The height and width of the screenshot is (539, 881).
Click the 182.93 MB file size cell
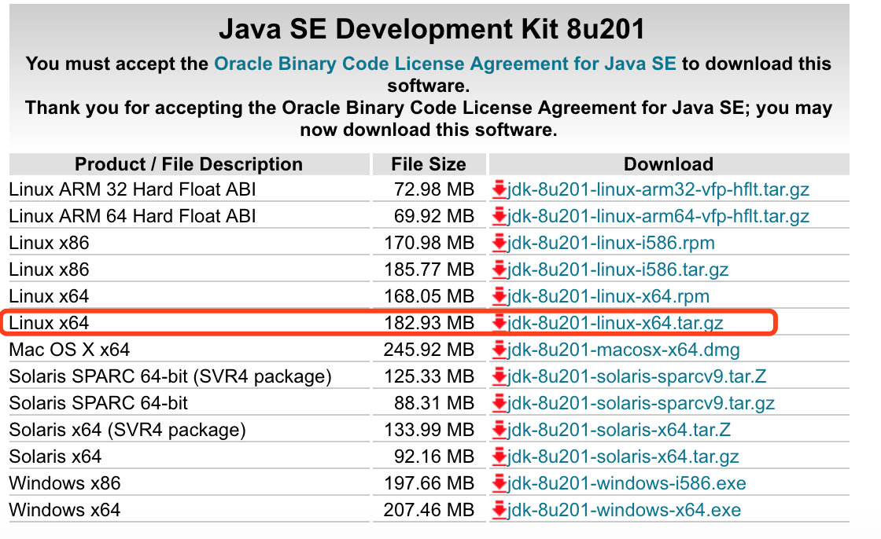(429, 323)
